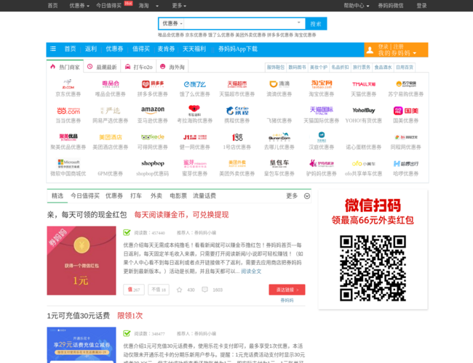Switch to the 热门商家 tab
Viewport: 473px width, 363px height.
click(x=65, y=67)
